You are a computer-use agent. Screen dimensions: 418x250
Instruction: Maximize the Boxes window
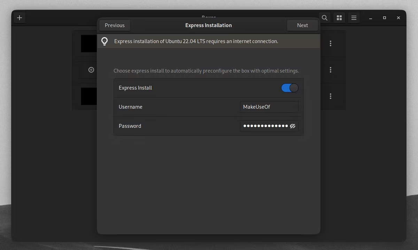385,18
